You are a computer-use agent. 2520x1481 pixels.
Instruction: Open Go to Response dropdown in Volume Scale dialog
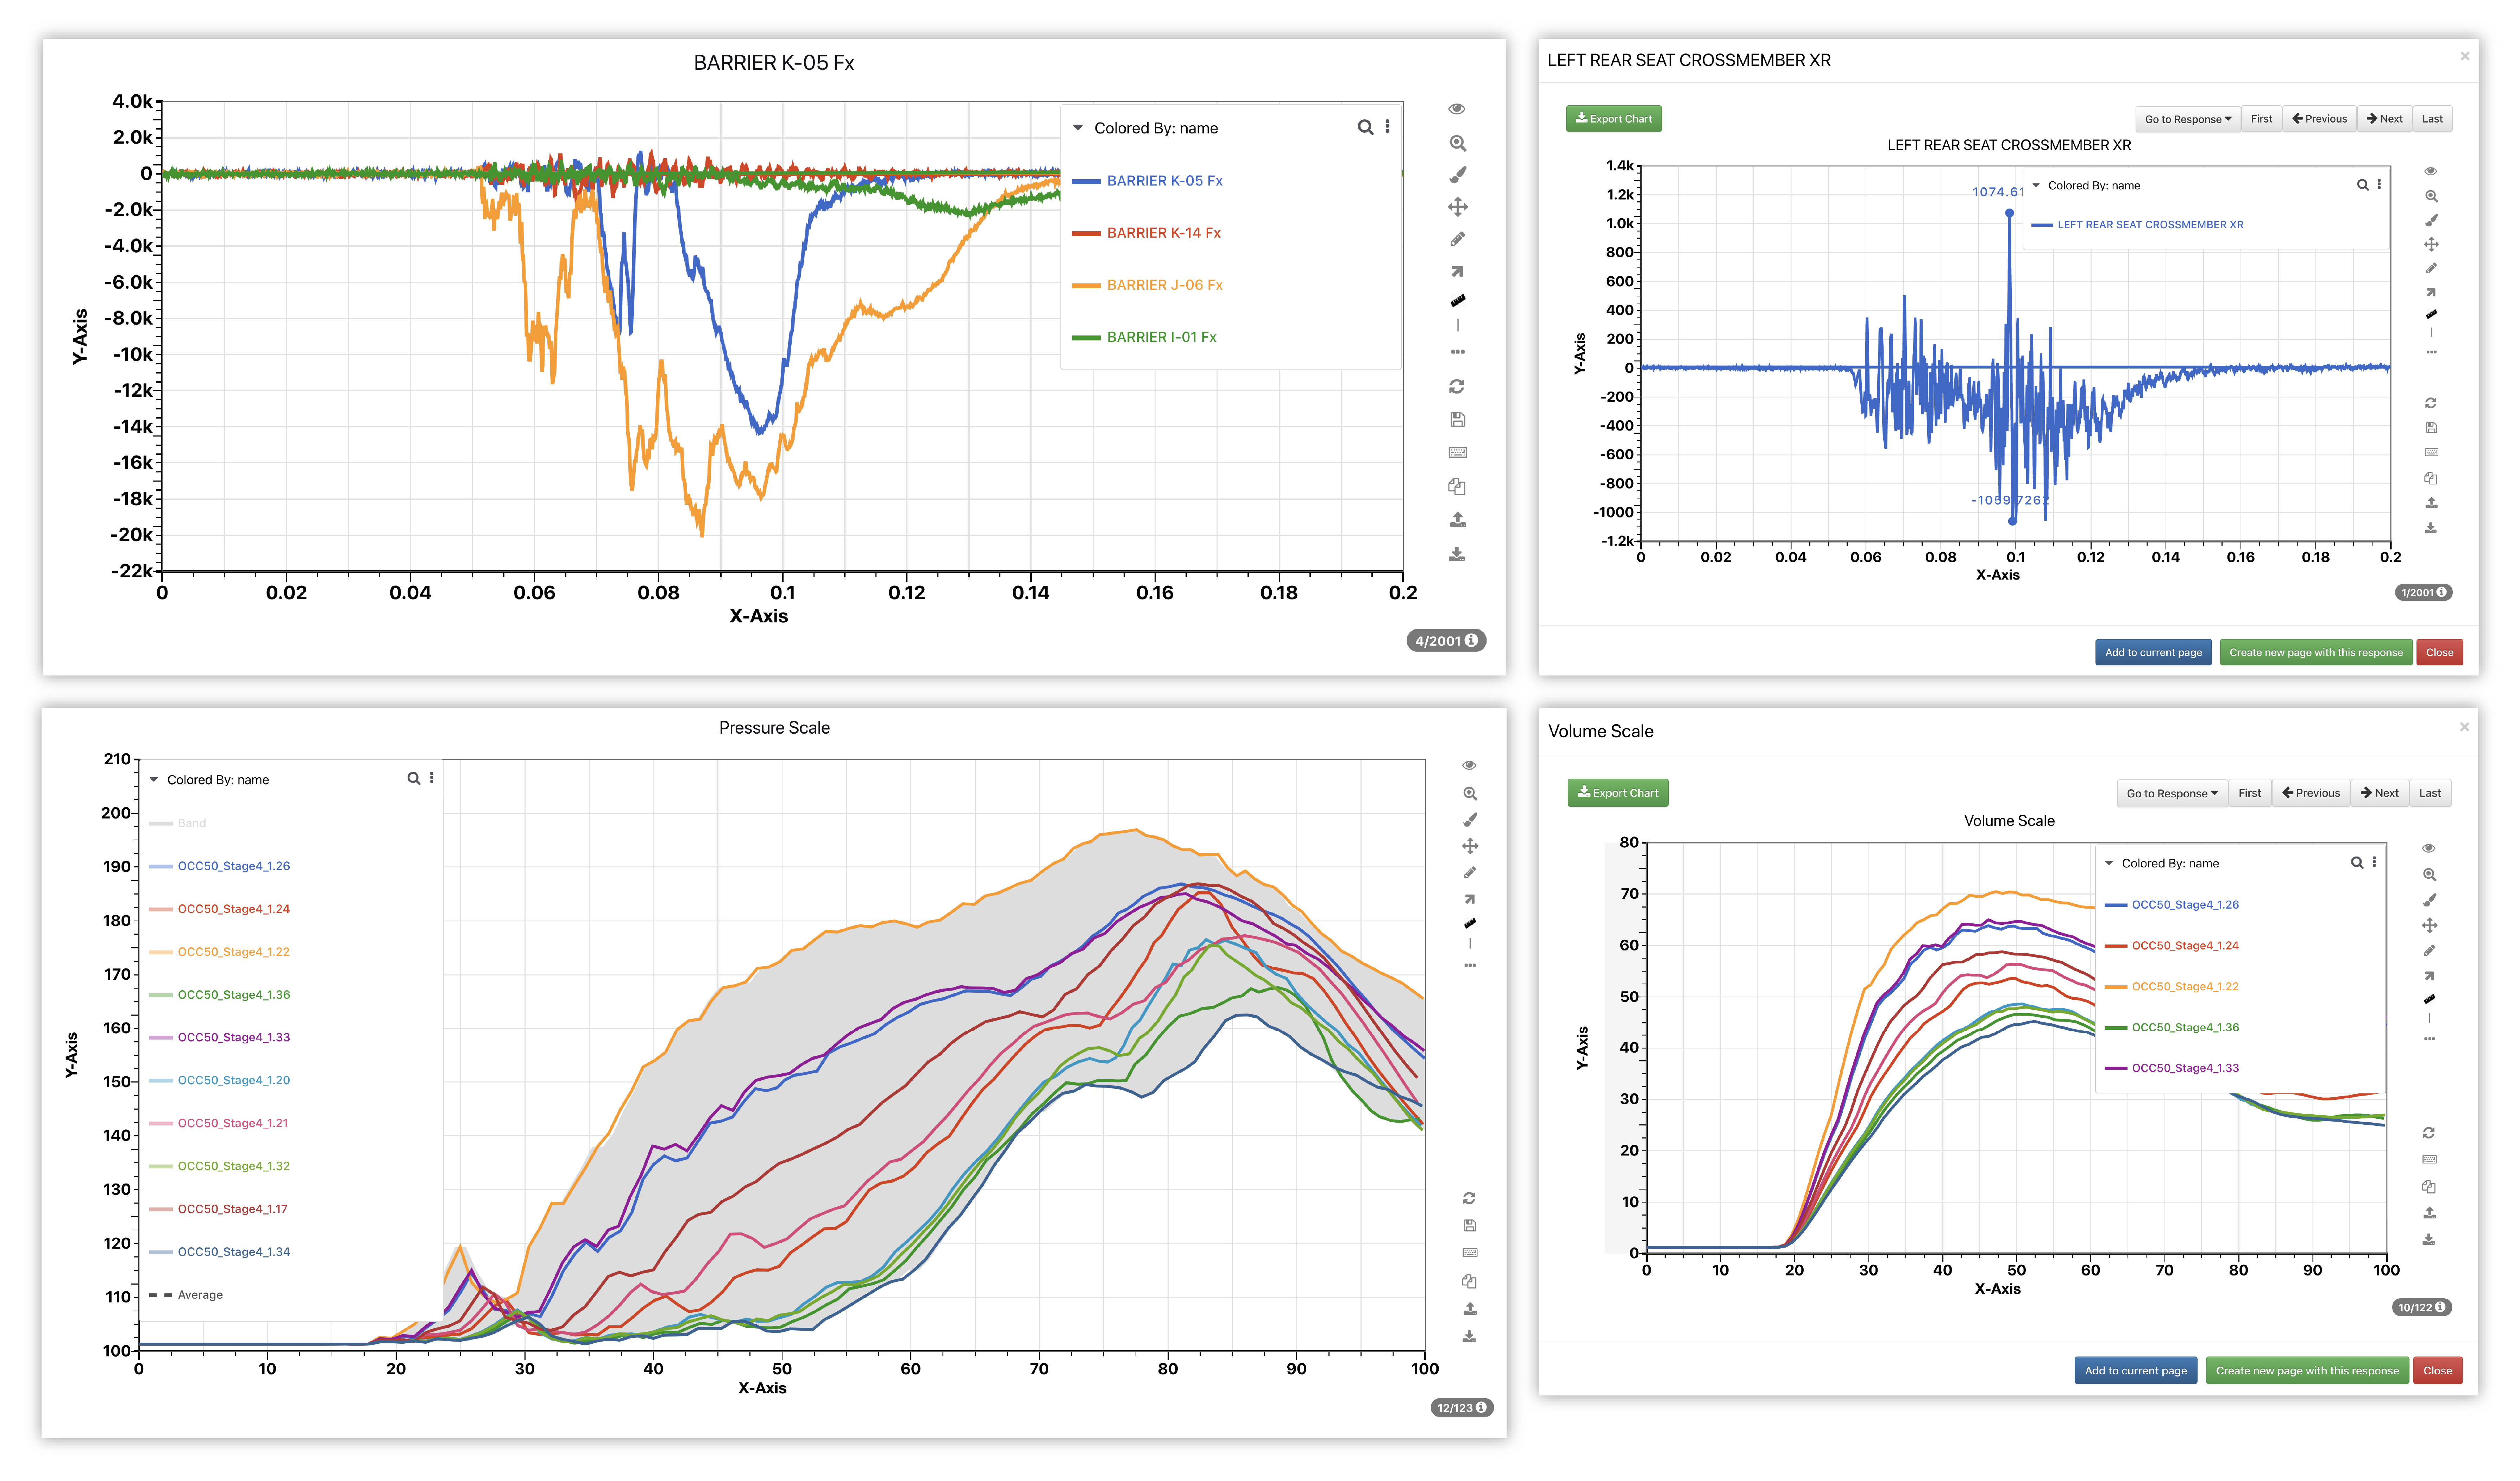[x=2171, y=793]
